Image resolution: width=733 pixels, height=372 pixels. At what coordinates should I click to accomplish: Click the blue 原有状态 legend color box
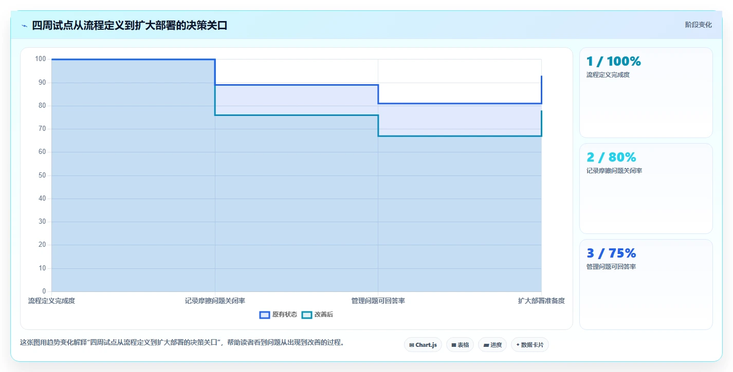(265, 315)
